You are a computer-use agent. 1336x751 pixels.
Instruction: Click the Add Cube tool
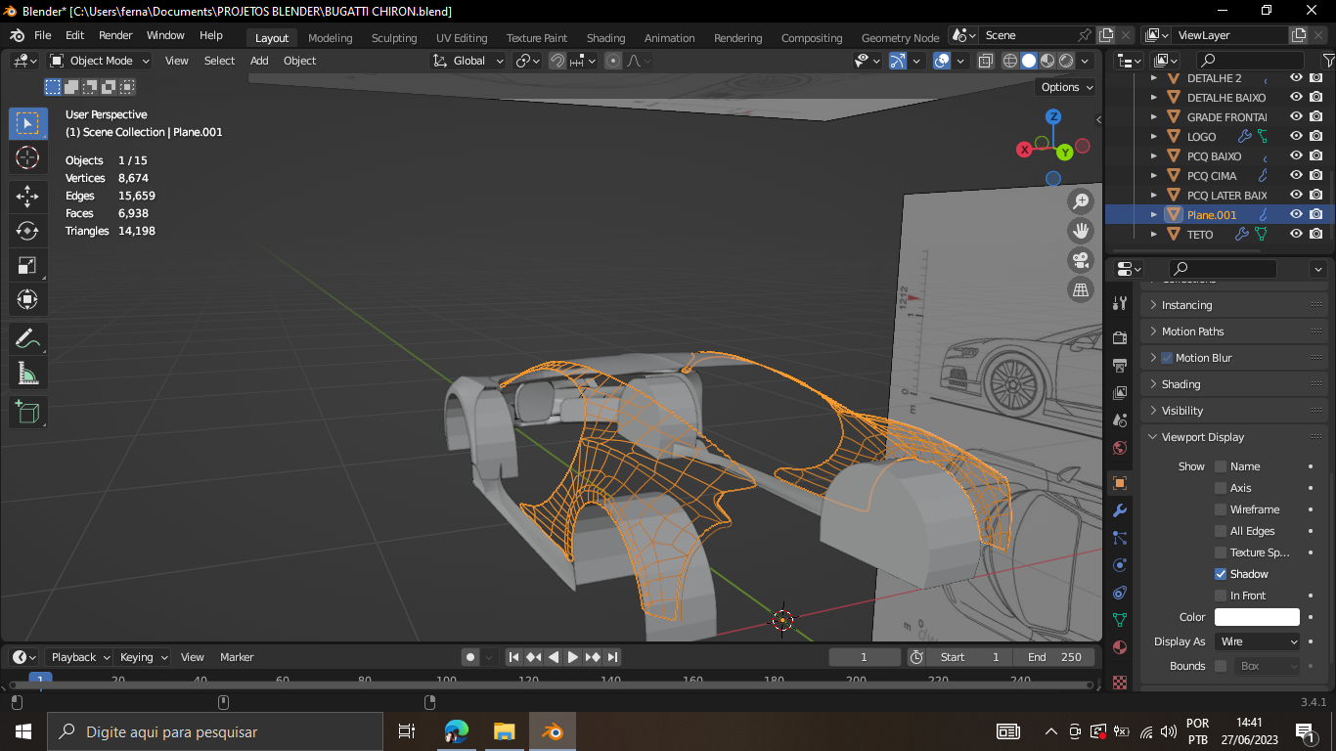(27, 412)
